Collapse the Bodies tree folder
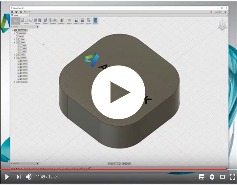The height and width of the screenshot is (185, 237). [x=15, y=43]
